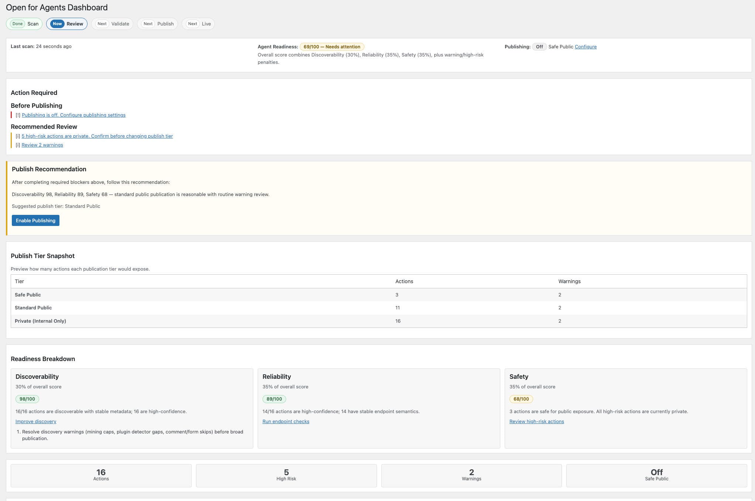Click the Safe Public tier row label

coord(28,295)
